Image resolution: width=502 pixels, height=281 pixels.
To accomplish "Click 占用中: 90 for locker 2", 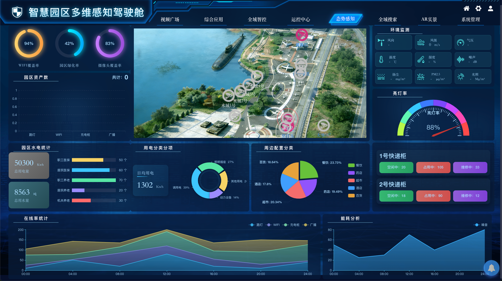I will coord(433,196).
